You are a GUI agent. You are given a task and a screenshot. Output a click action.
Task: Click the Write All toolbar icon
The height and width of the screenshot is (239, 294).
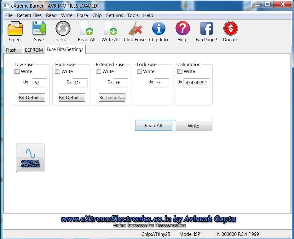[x=111, y=28]
